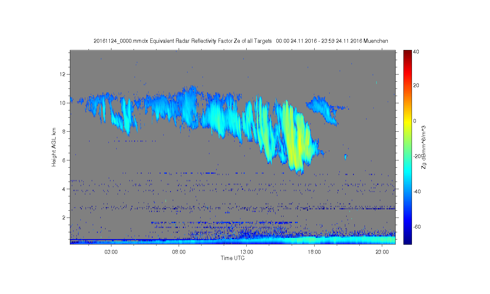490x294 pixels.
Task: Click the 'Zg dBmm^6/m^3' colorbar label
Action: coord(423,147)
